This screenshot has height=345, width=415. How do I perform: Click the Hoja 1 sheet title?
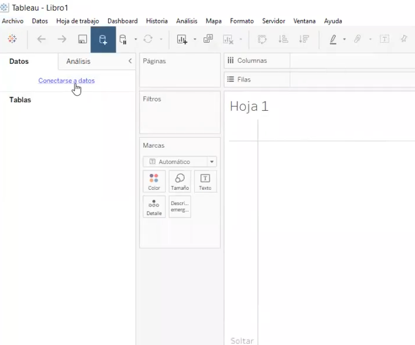coord(249,107)
